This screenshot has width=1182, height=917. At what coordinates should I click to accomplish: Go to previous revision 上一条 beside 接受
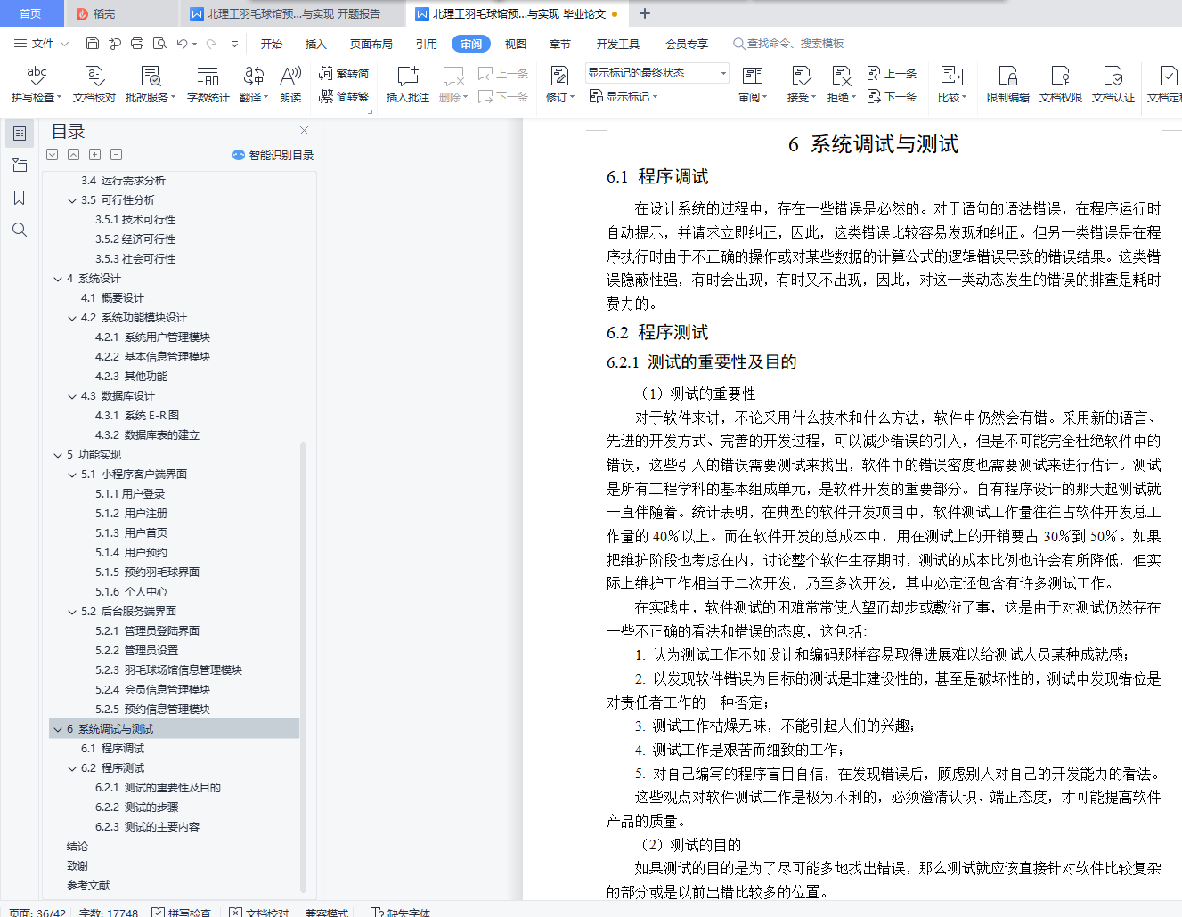point(892,73)
